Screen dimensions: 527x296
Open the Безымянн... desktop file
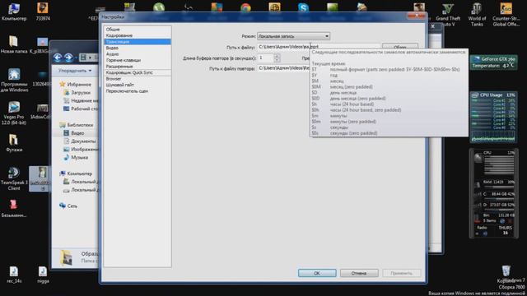point(14,208)
